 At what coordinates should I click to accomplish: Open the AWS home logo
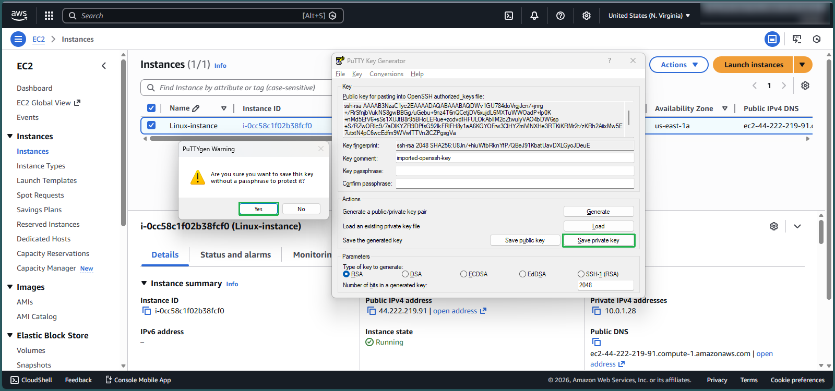click(x=19, y=16)
